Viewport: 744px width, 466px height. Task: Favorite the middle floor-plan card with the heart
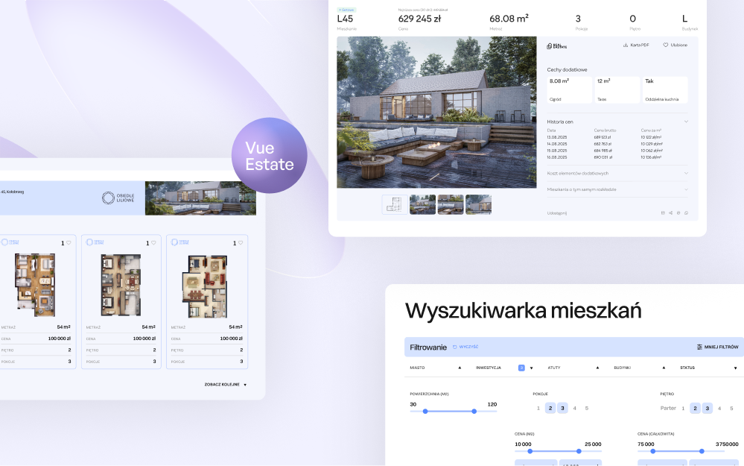click(x=153, y=243)
